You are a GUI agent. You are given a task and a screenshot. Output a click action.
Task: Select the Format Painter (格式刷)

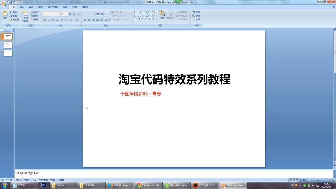[x=14, y=19]
